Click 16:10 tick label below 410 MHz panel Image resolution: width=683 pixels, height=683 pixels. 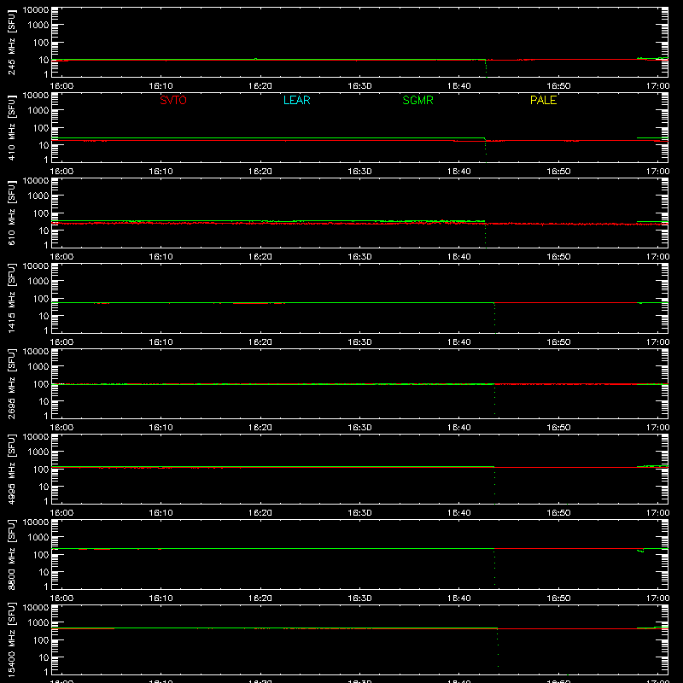161,172
